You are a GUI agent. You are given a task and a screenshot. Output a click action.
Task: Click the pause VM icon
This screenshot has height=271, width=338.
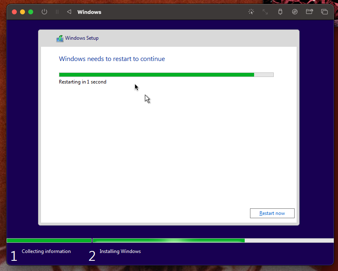coord(57,12)
